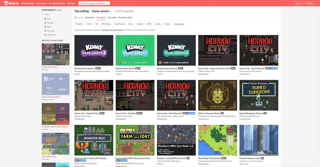The height and width of the screenshot is (167, 320).
Task: Apply the Pixel Art tag filter
Action: pyautogui.click(x=79, y=24)
